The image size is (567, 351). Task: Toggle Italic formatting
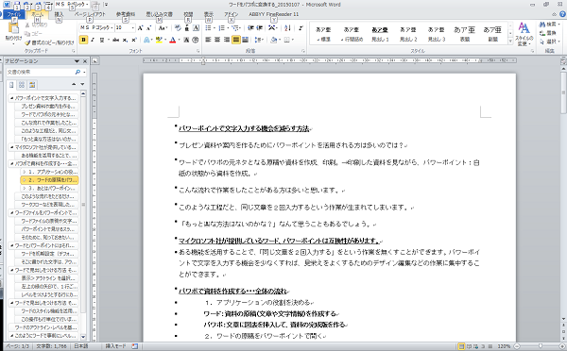[93, 40]
